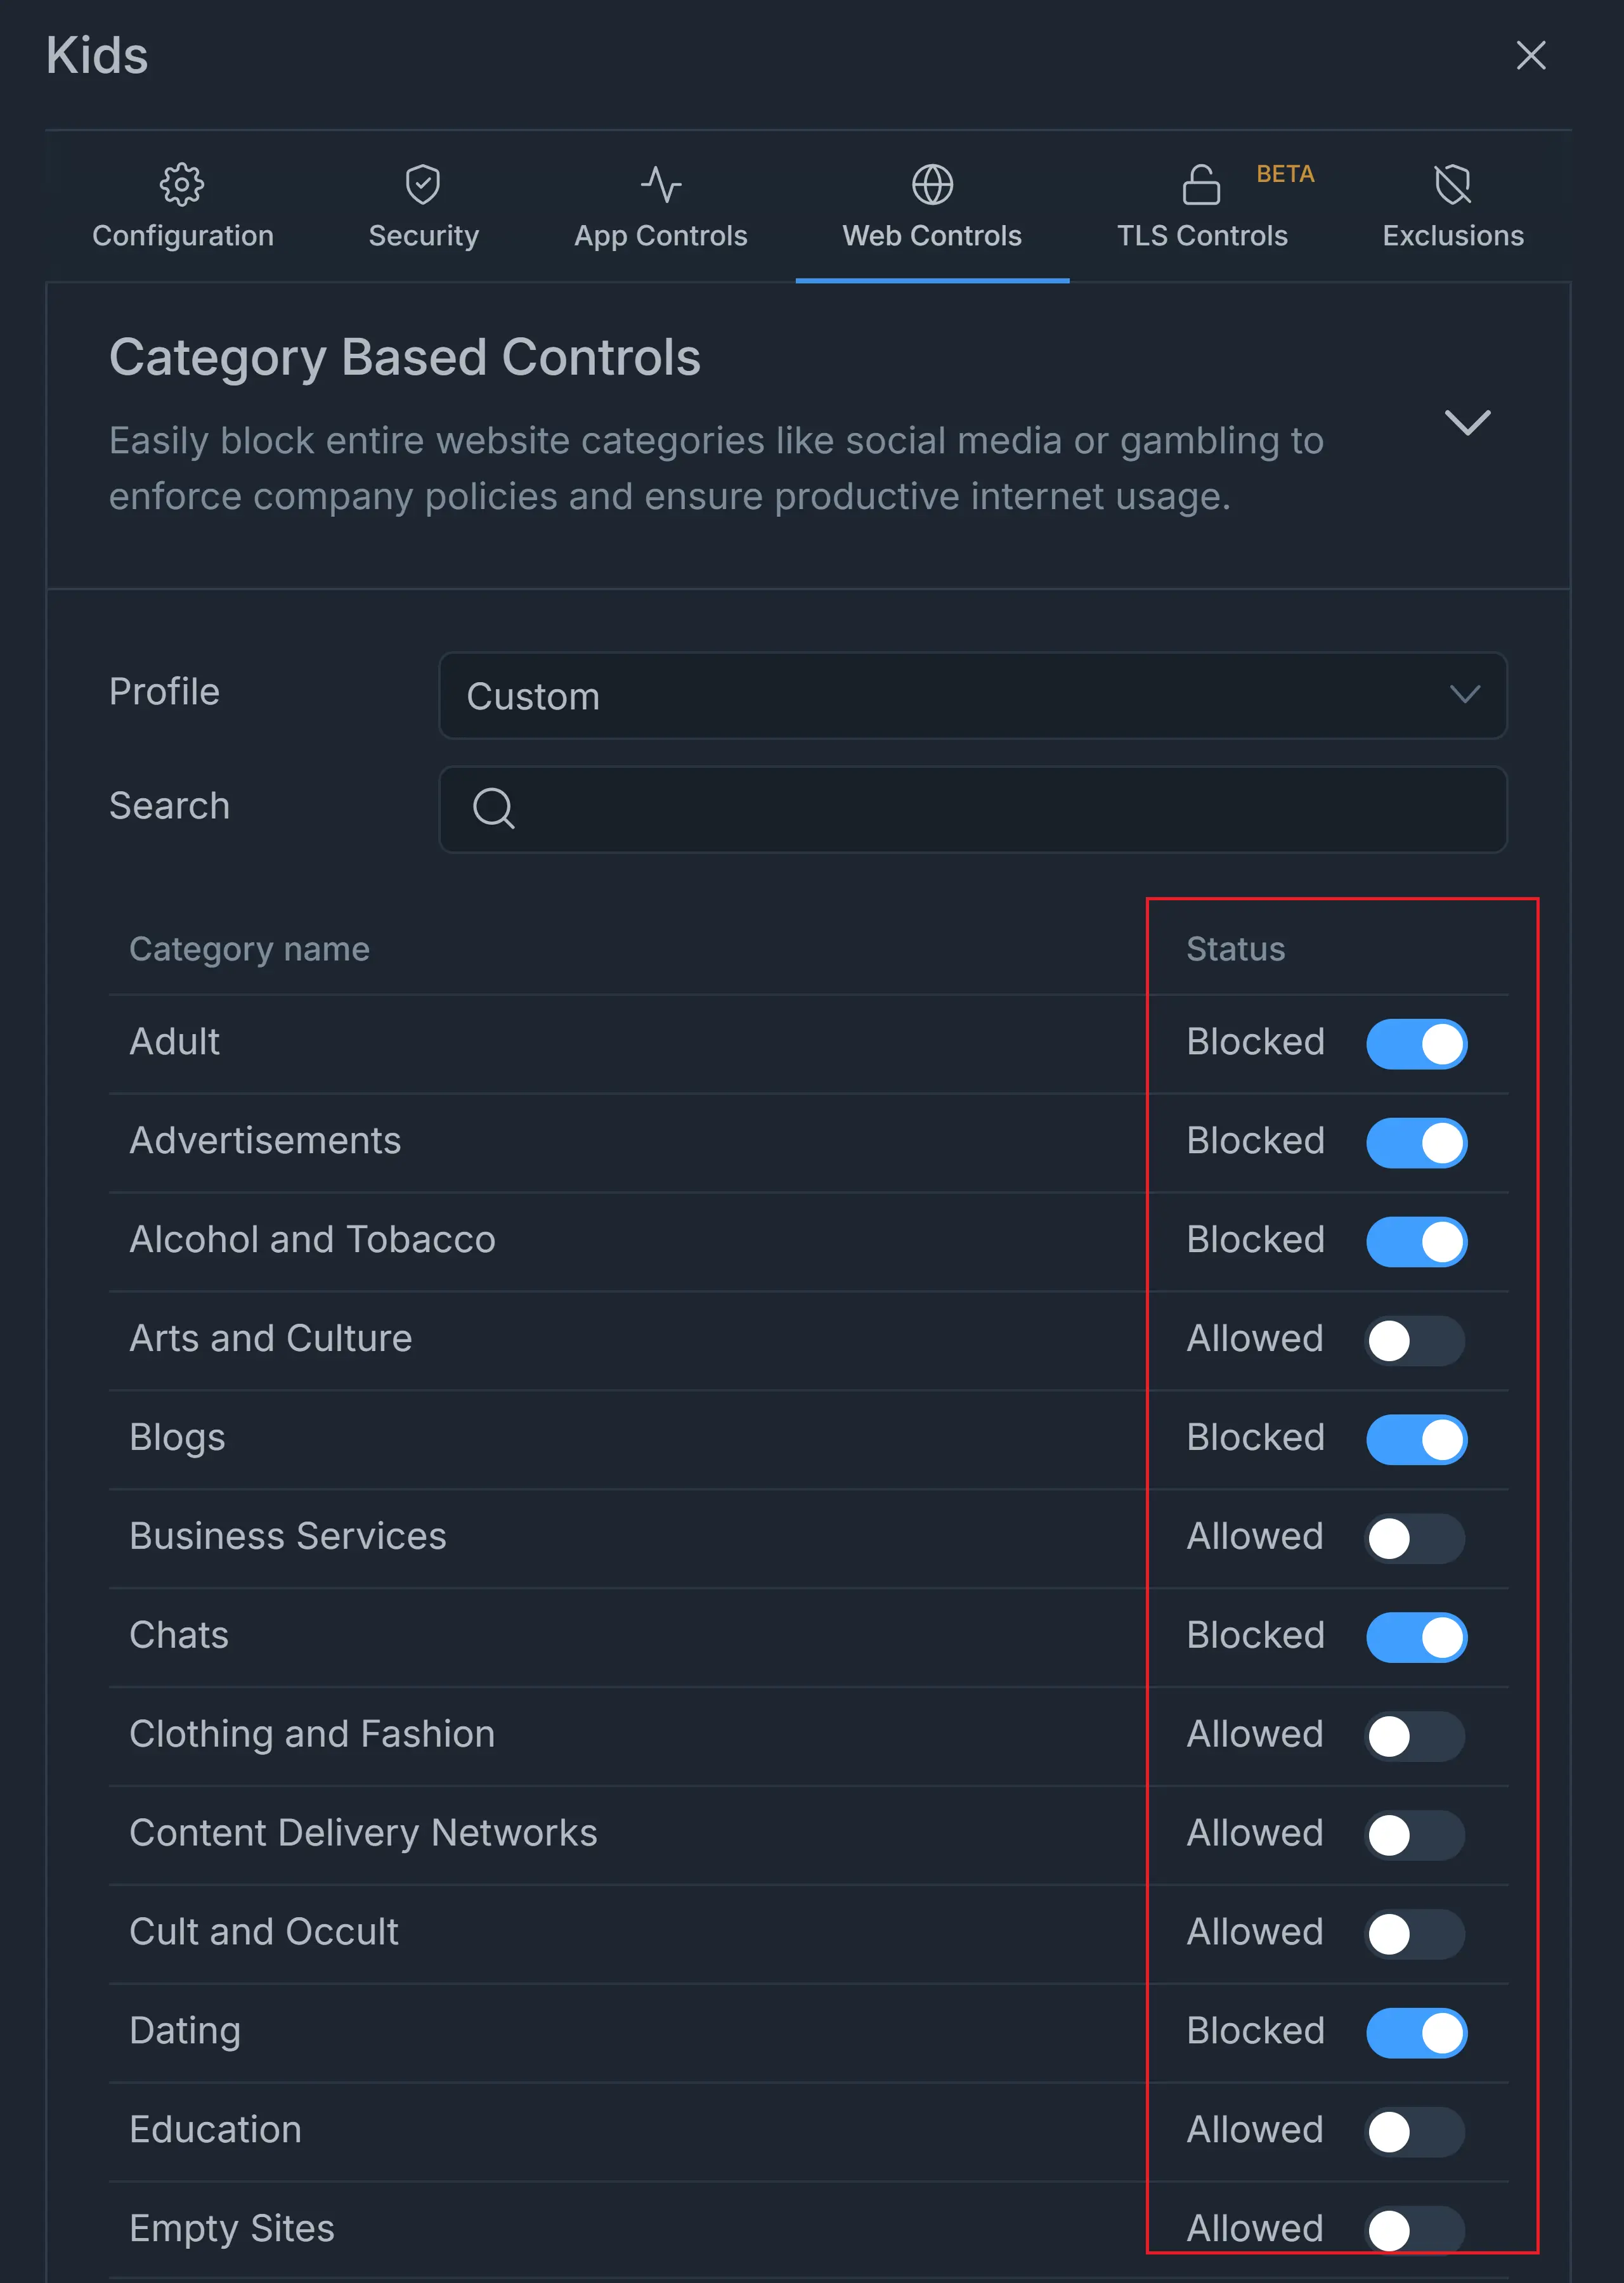Click the Blogs category name

[177, 1439]
